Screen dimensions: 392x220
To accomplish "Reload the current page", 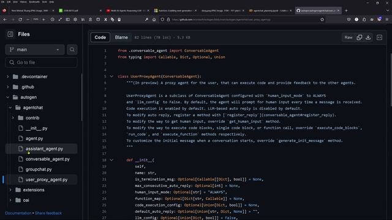I will [20, 20].
